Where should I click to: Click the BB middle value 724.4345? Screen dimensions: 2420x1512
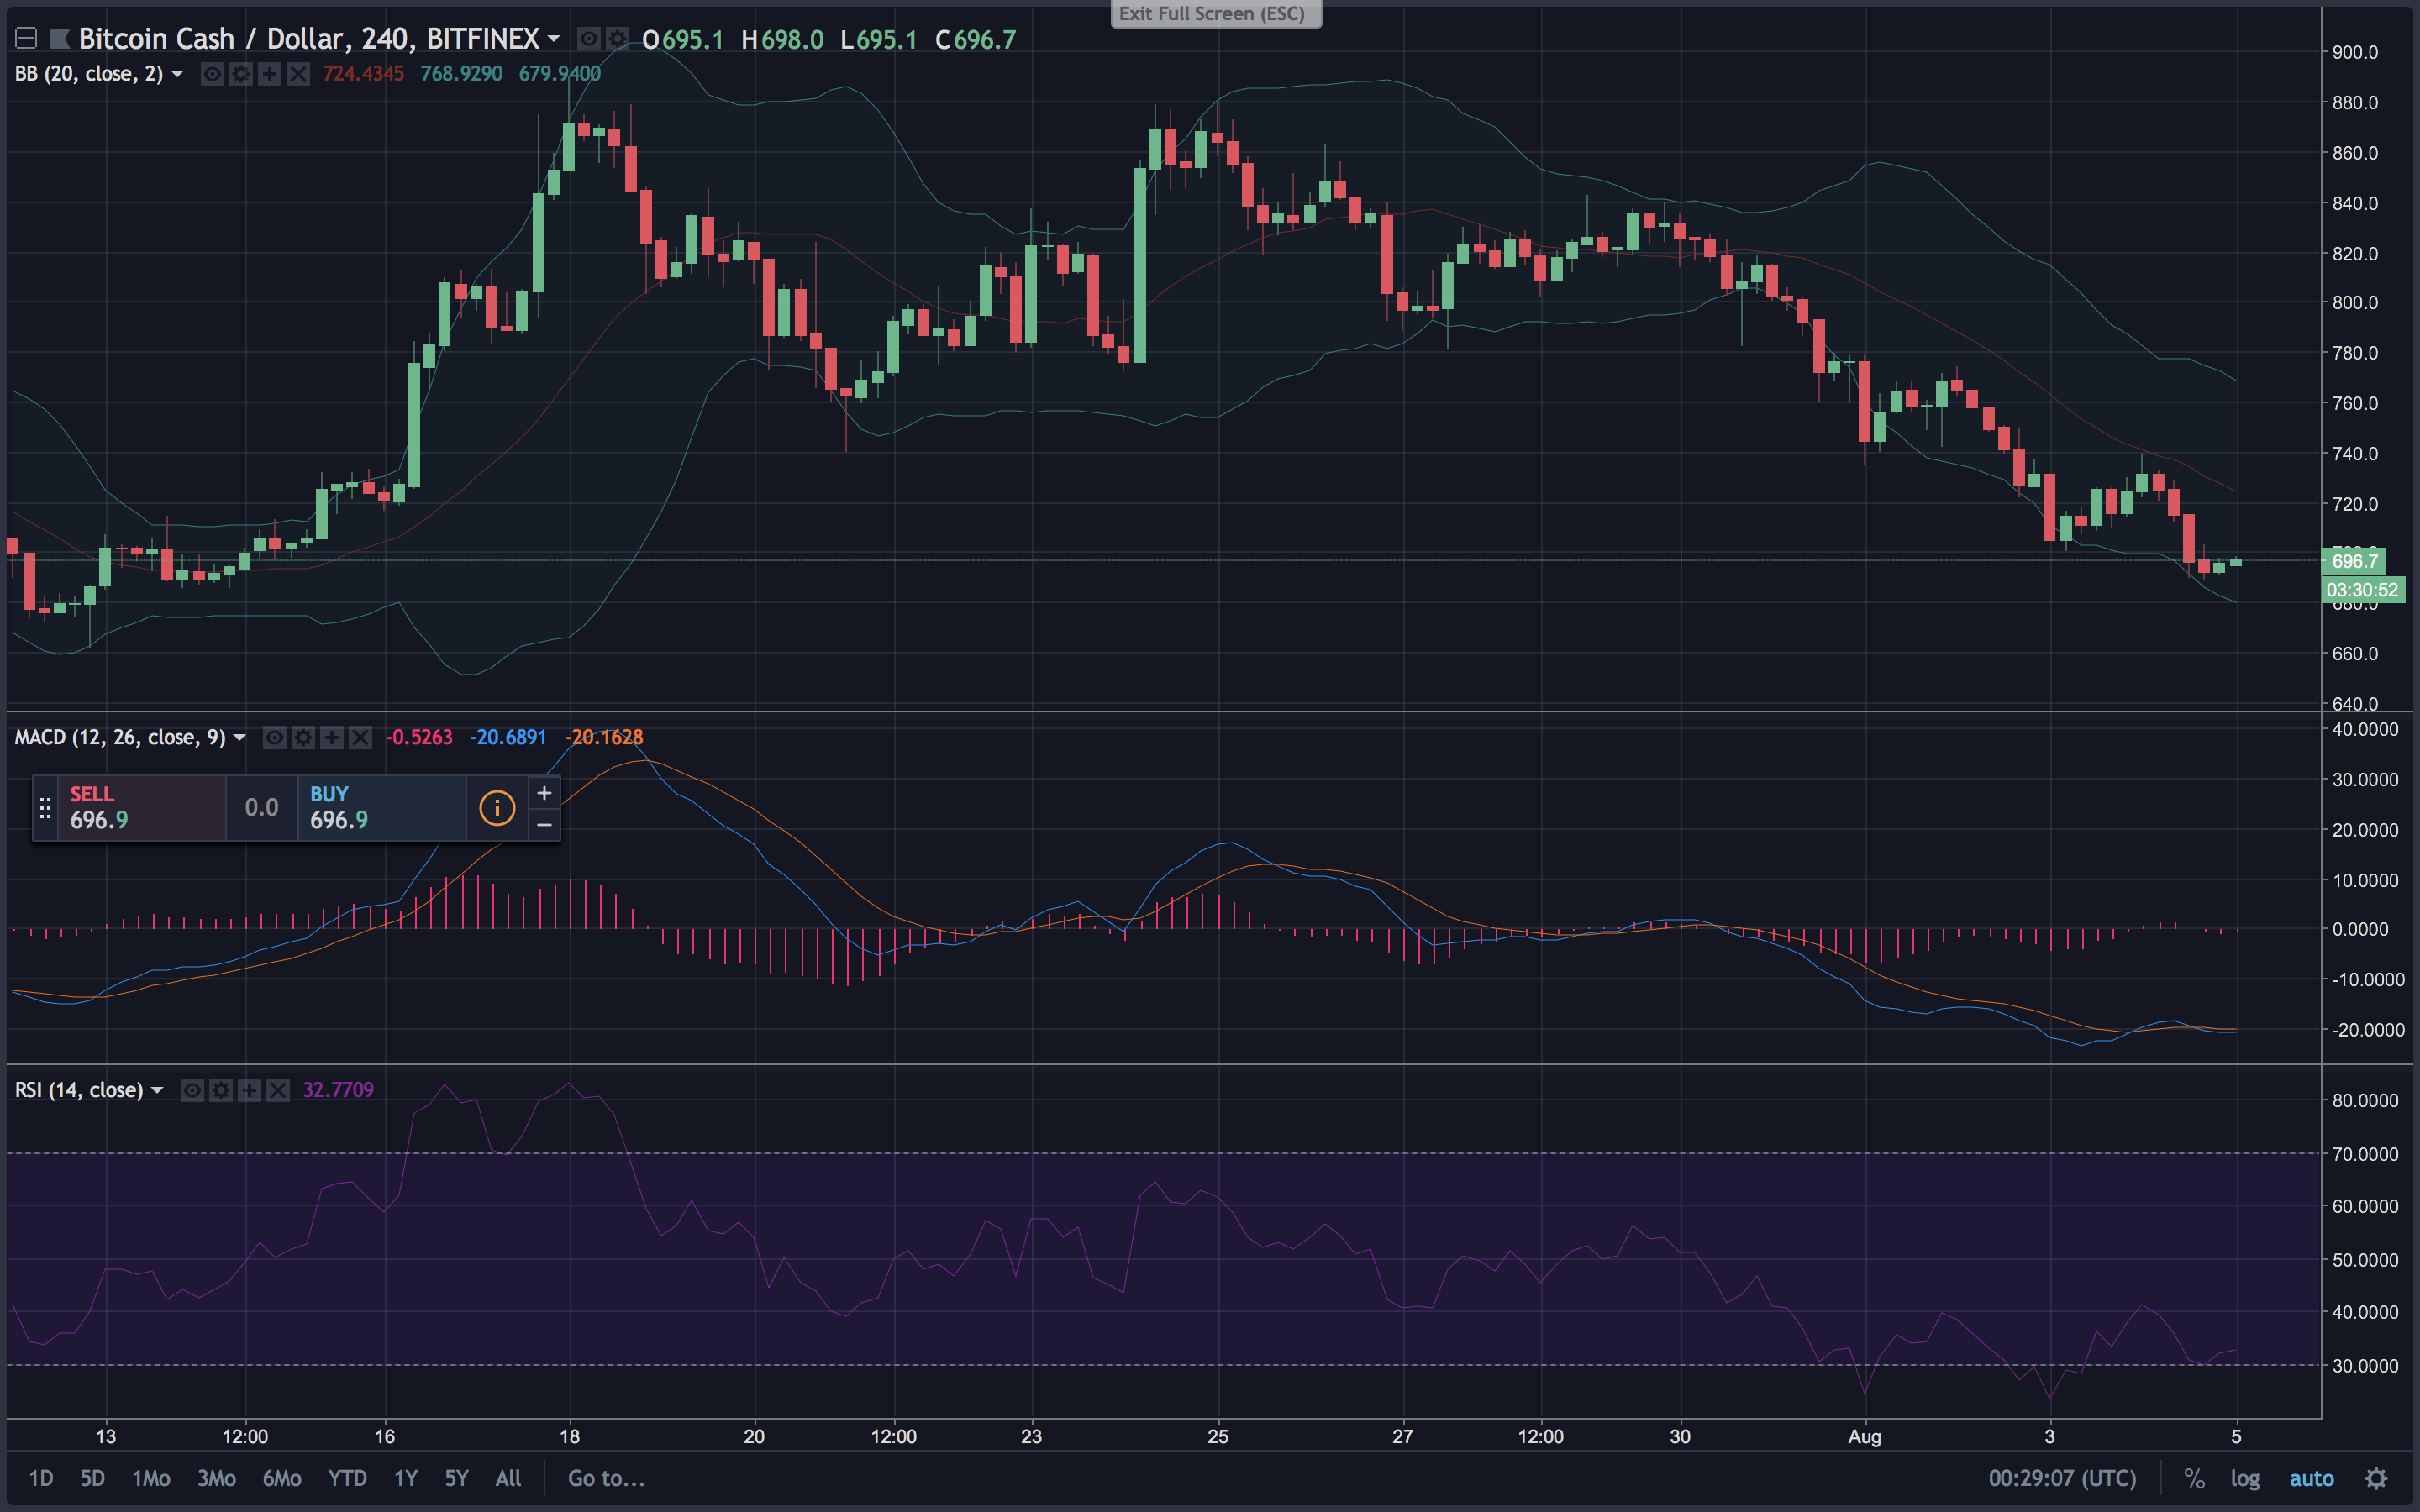(x=363, y=74)
